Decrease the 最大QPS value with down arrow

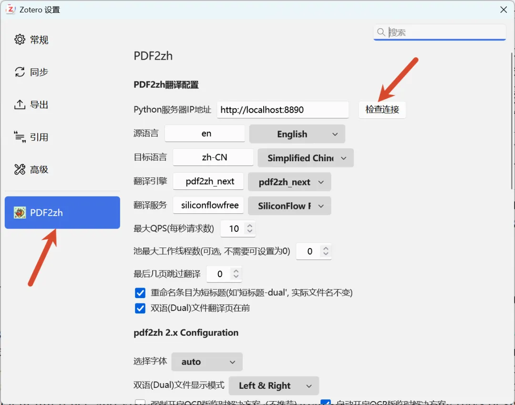pos(249,231)
